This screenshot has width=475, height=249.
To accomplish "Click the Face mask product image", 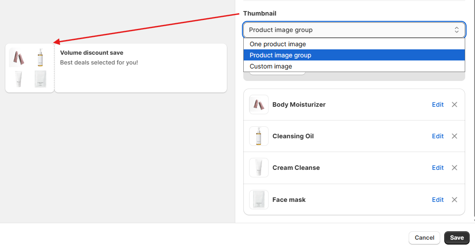I will [259, 200].
